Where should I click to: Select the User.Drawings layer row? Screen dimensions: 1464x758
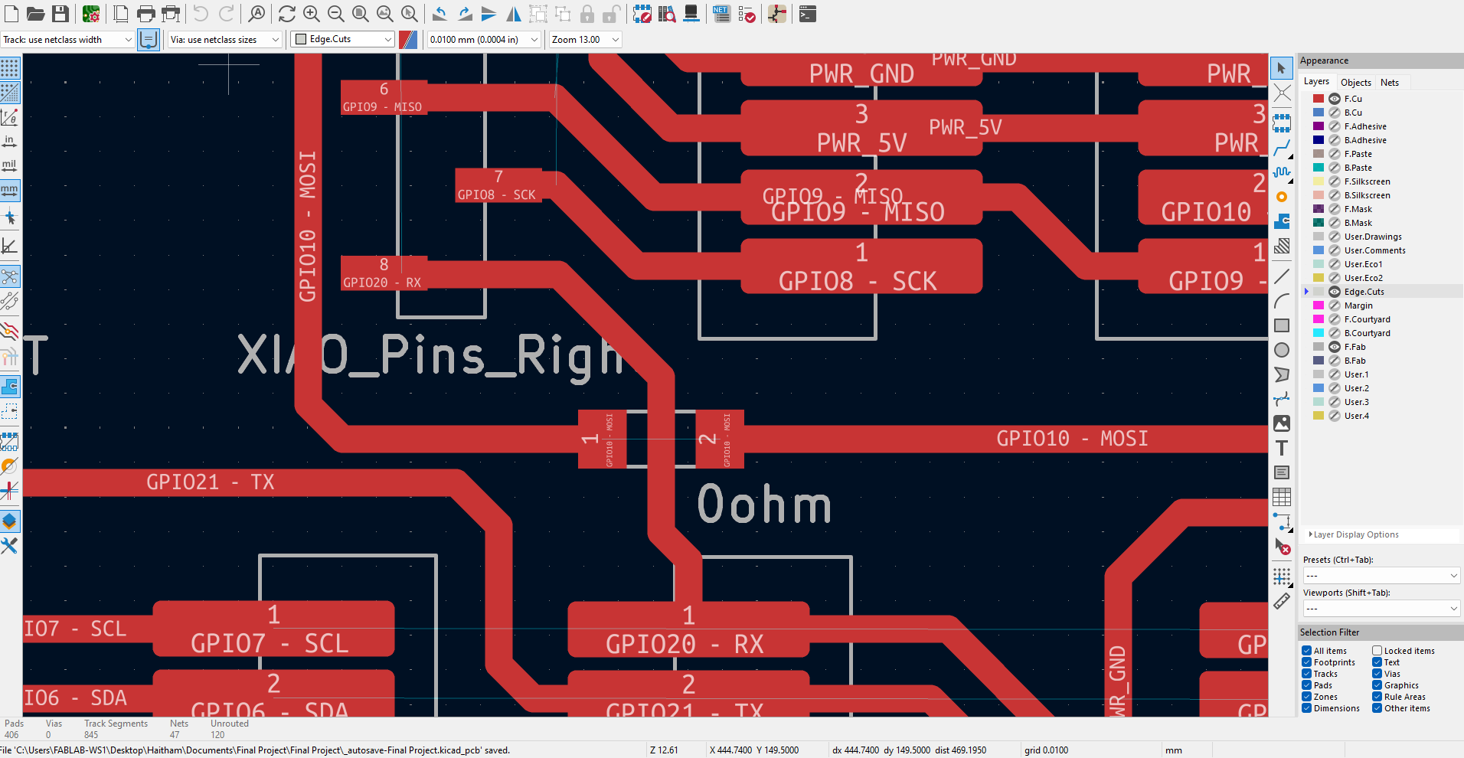1381,237
